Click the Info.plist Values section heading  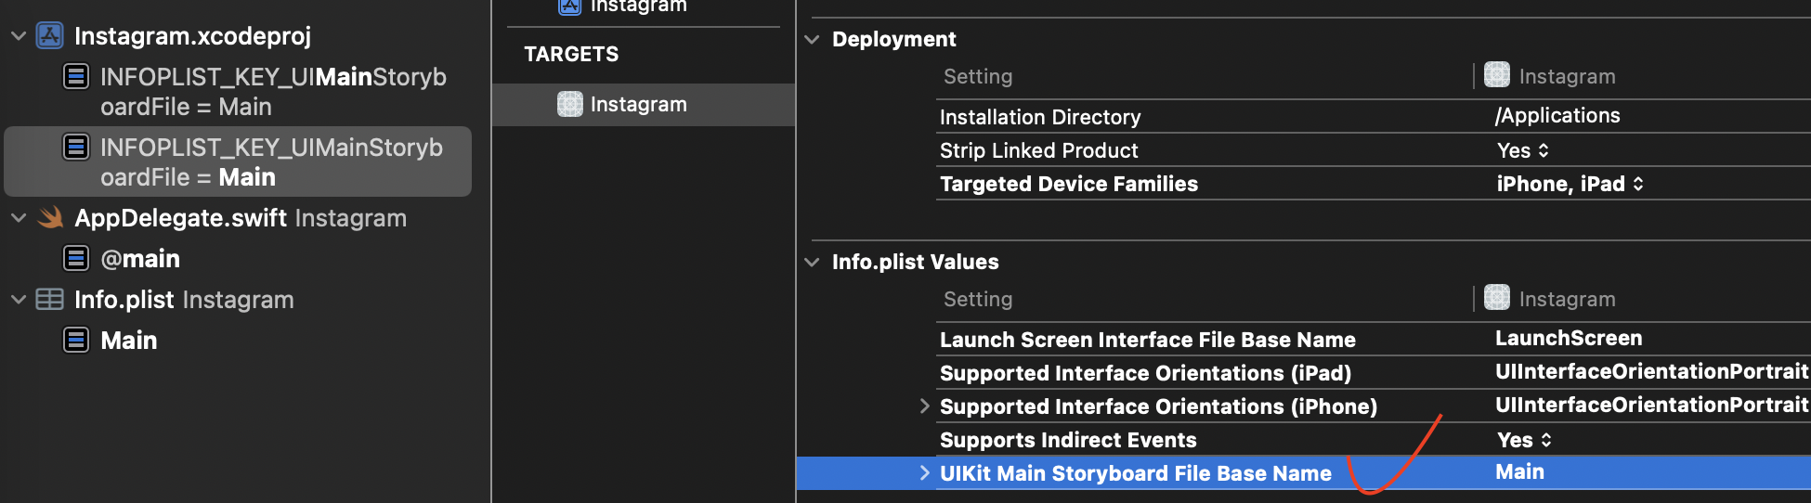(915, 262)
